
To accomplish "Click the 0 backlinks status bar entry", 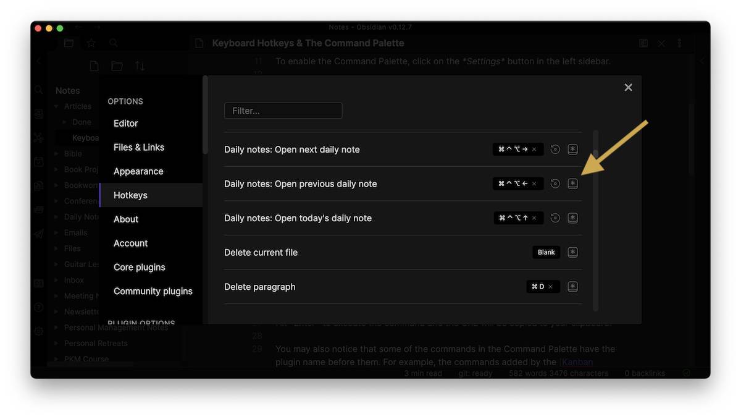I will pos(646,373).
